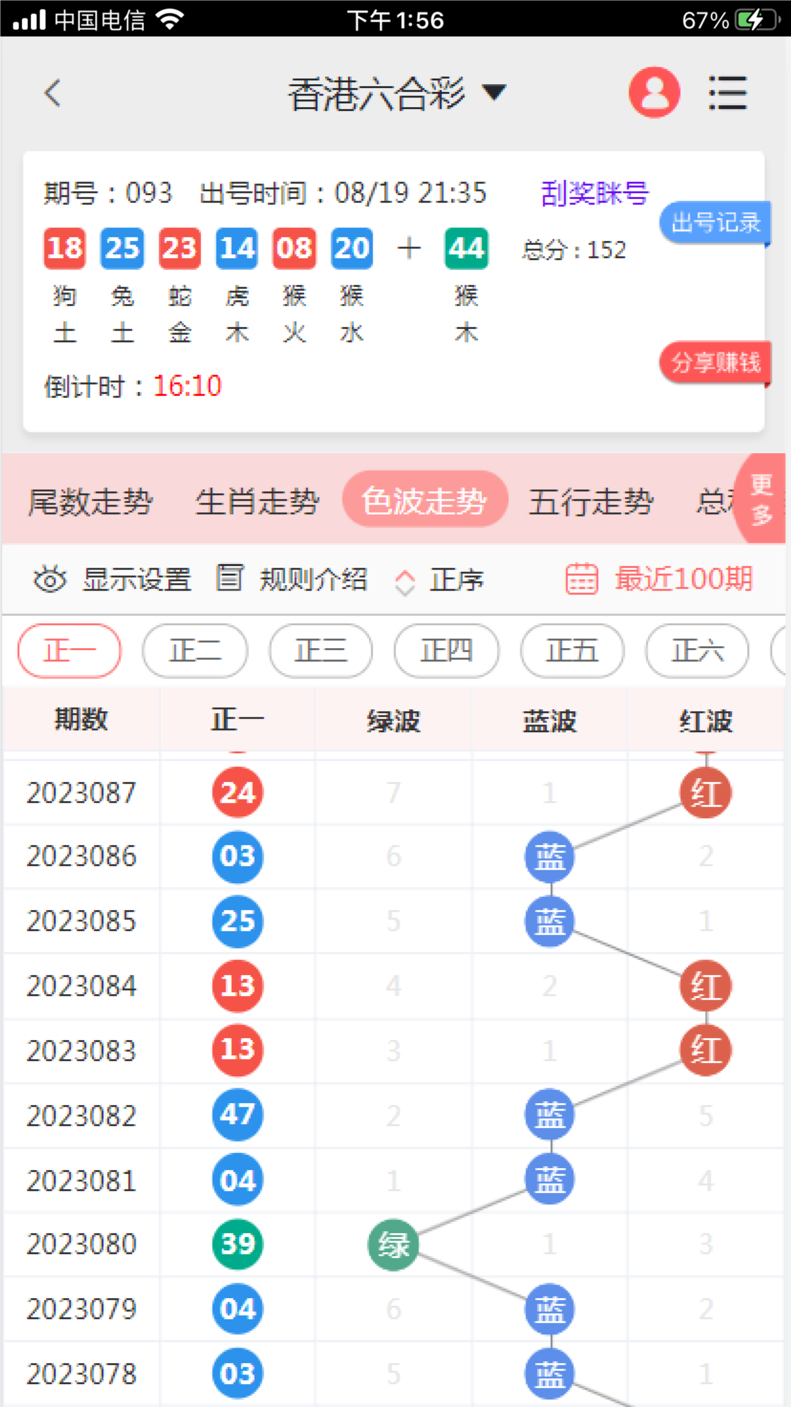
Task: Select the 正二 position filter
Action: (195, 651)
